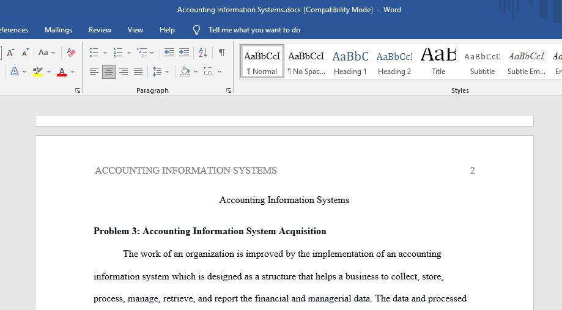Image resolution: width=562 pixels, height=310 pixels.
Task: Open Font settings dialog launcher
Action: pos(78,90)
